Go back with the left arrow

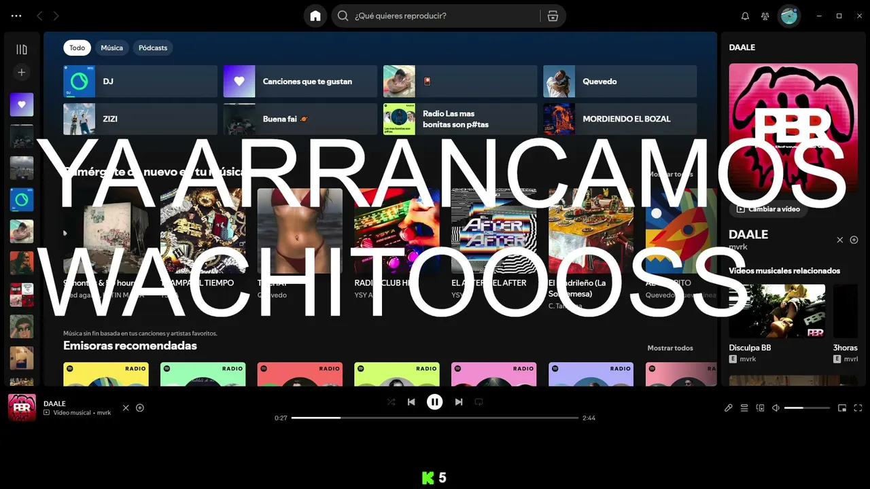click(x=39, y=16)
